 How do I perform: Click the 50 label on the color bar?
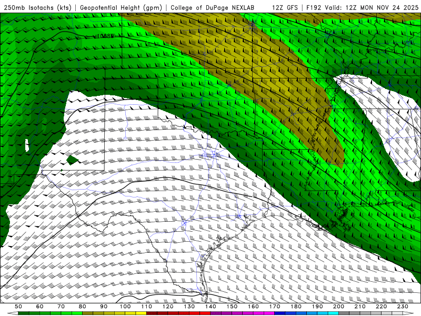pos(18,307)
